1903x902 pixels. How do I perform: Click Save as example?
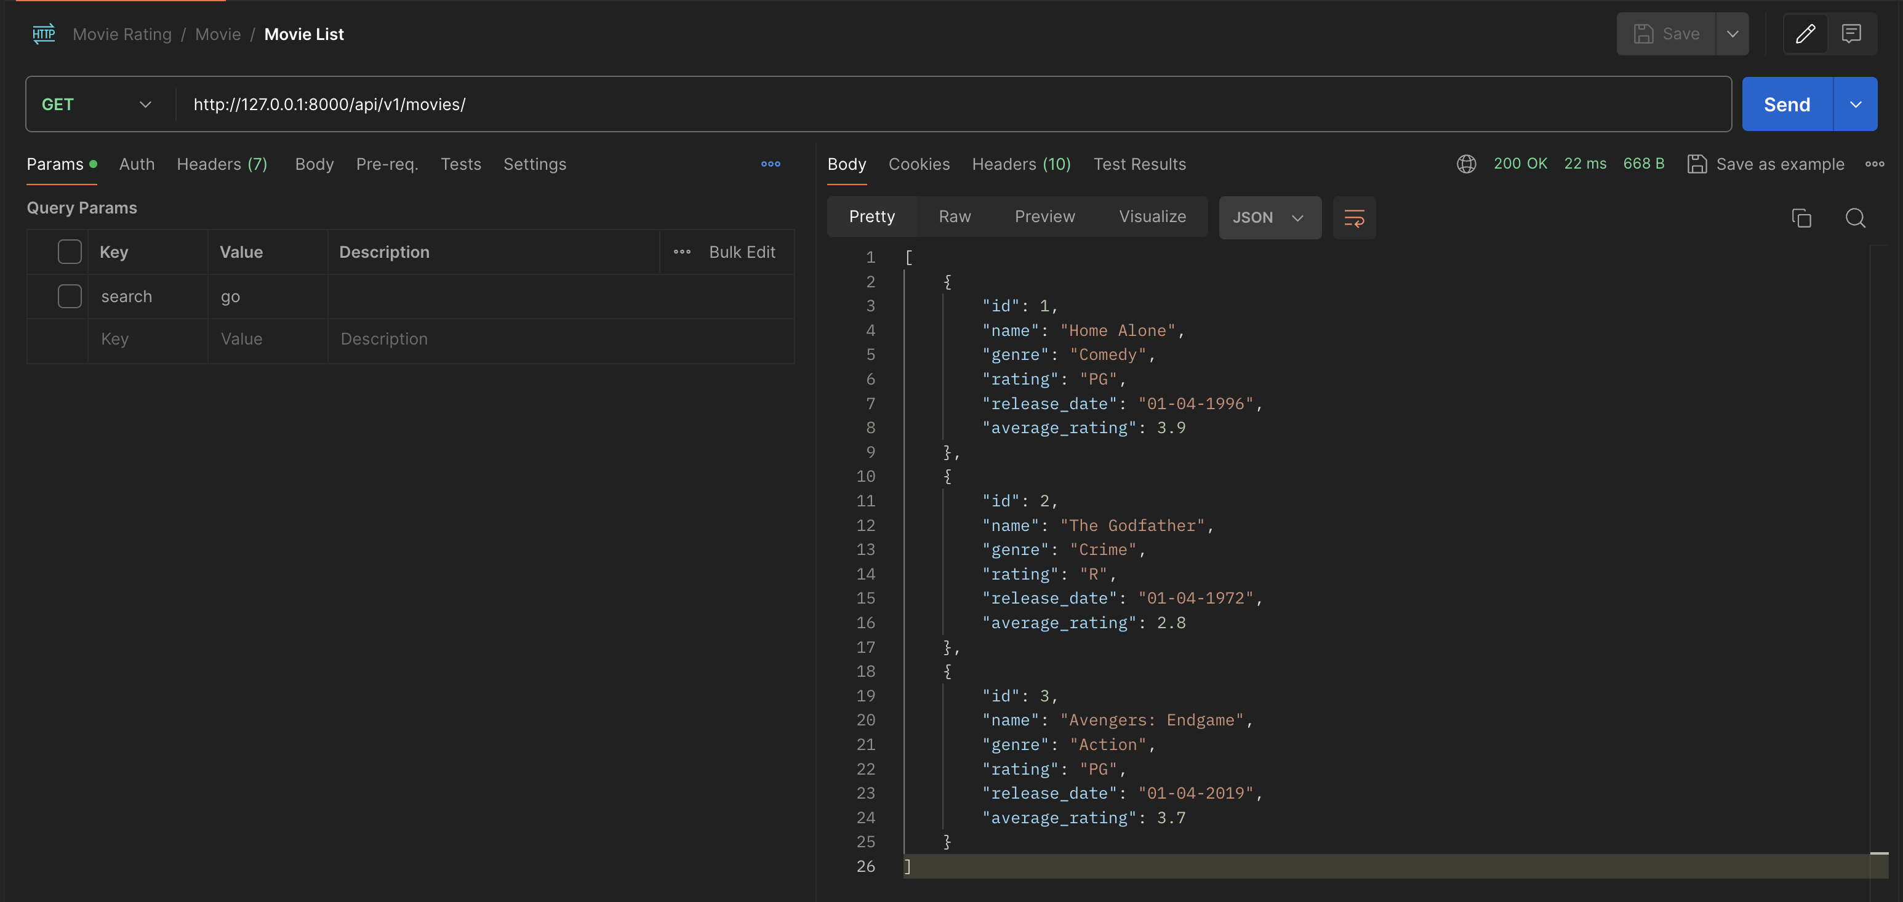tap(1766, 164)
